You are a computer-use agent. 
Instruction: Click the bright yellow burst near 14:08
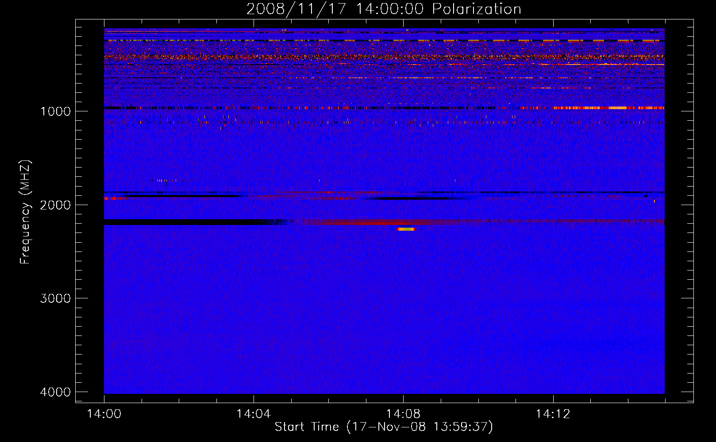[x=406, y=229]
